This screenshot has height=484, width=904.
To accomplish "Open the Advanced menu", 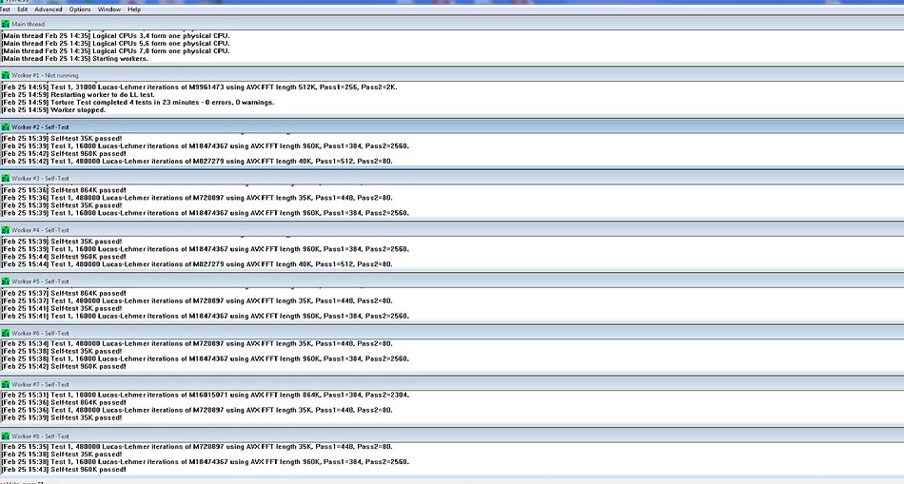I will (48, 9).
